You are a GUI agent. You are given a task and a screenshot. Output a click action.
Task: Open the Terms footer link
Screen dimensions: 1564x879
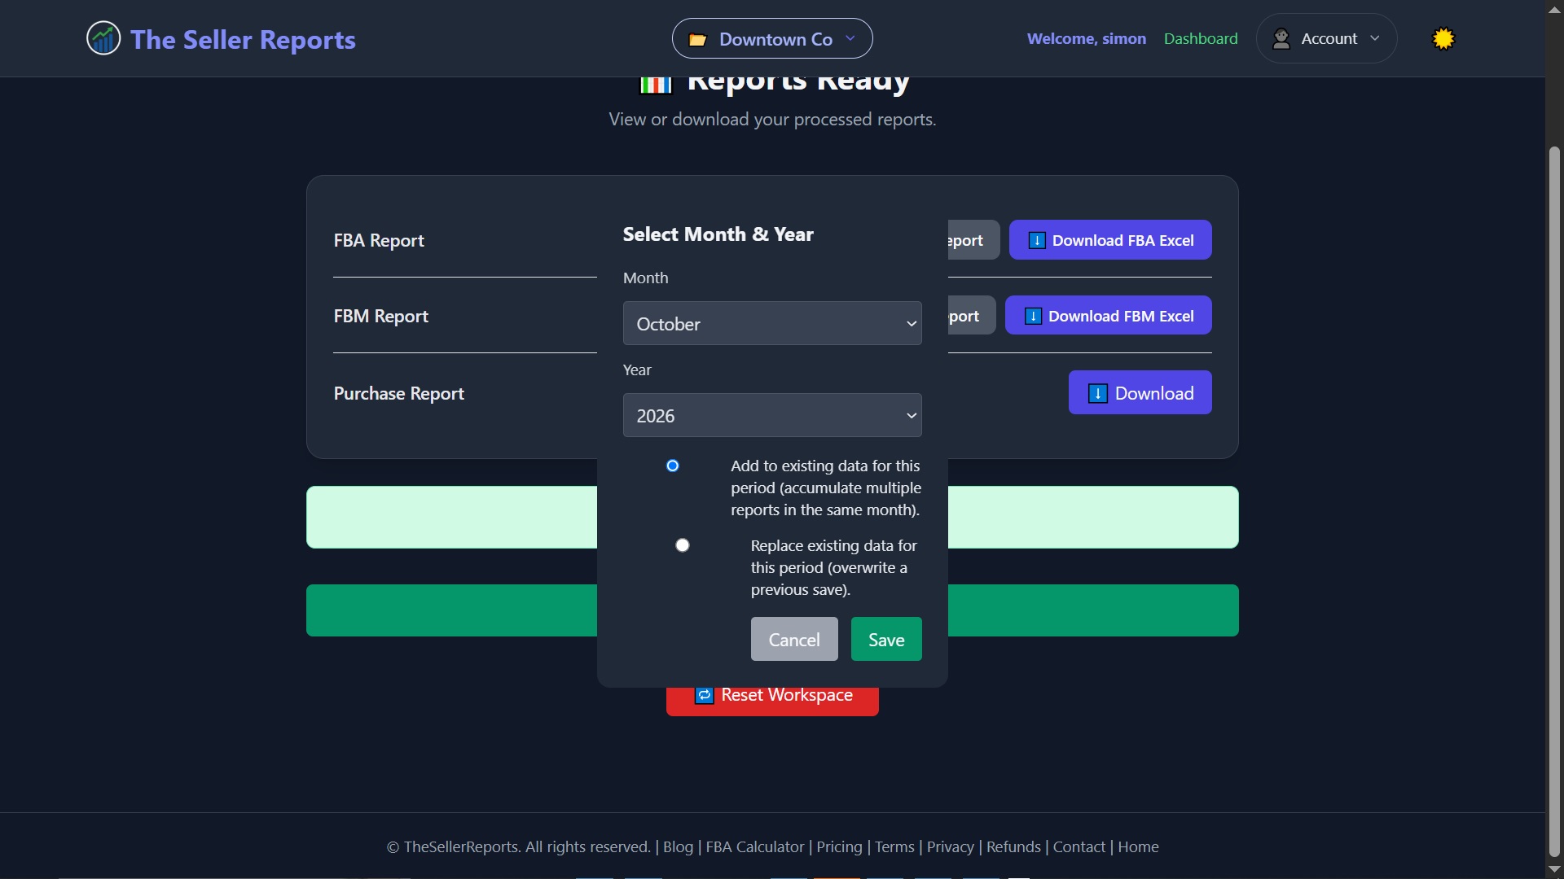tap(894, 846)
